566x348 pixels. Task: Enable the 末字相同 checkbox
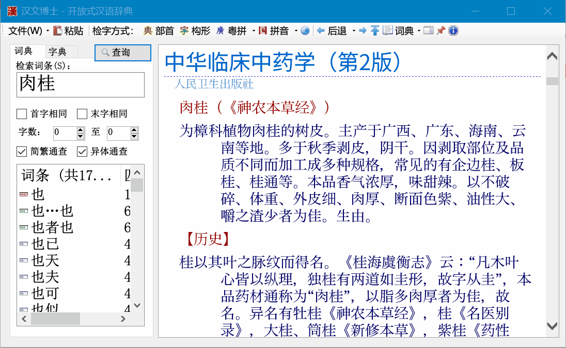[x=82, y=114]
